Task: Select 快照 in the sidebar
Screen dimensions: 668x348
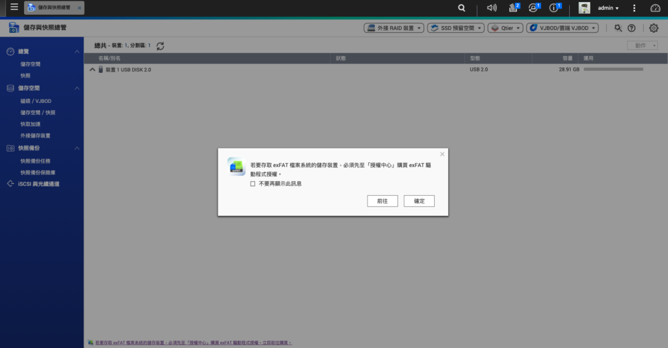Action: pos(25,76)
